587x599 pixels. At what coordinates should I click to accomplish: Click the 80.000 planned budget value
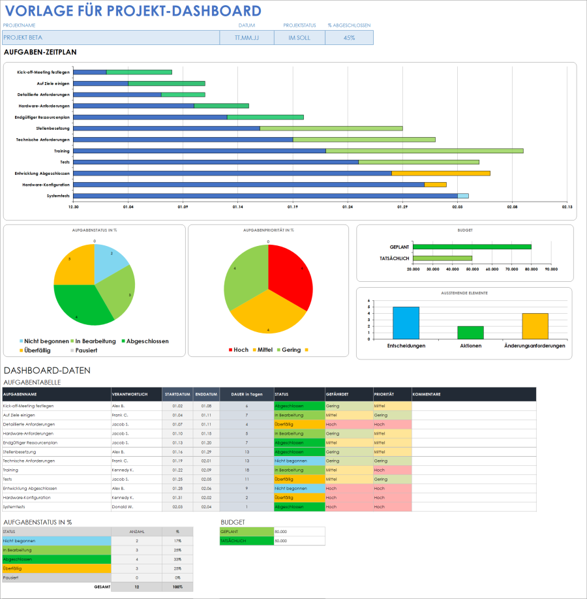pos(300,530)
